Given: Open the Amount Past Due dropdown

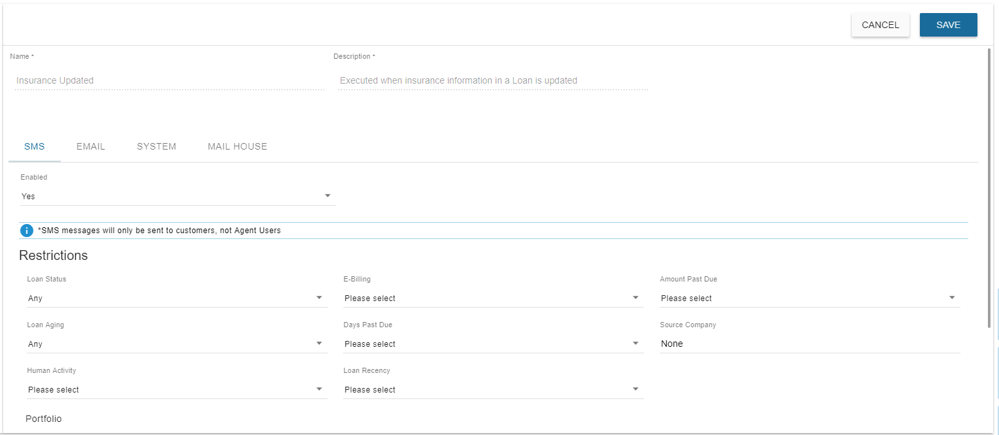Looking at the screenshot, I should 809,298.
